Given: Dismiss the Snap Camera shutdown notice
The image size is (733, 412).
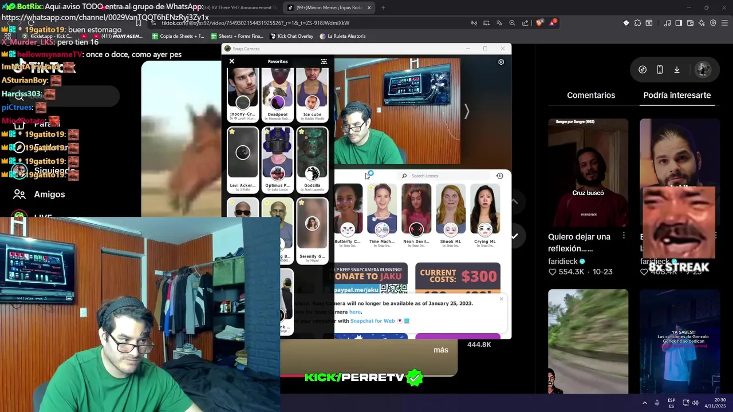Looking at the screenshot, I should (x=501, y=299).
